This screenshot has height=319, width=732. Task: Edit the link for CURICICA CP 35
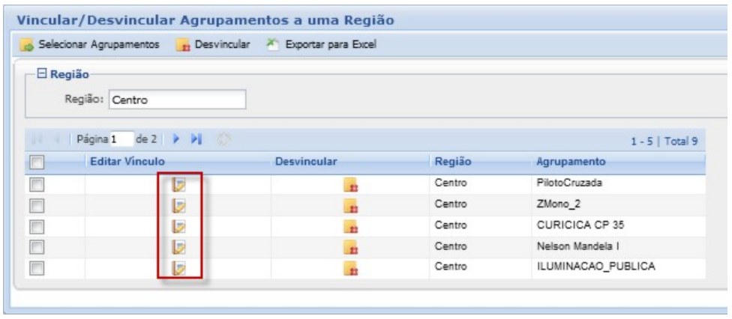[178, 226]
